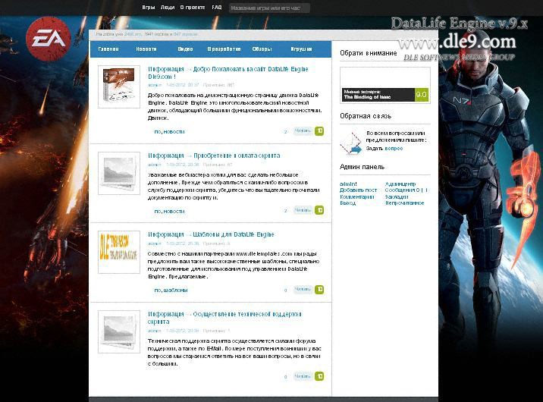Viewport: 543px width, 402px height.
Task: Follow the 'вопрос' feedback link
Action: click(394, 148)
